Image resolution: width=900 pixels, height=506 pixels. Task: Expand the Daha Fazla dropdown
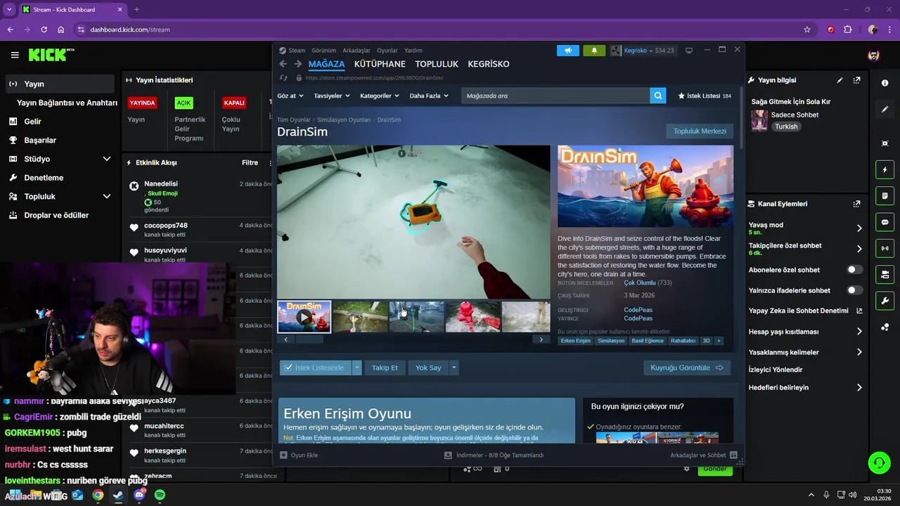click(x=429, y=96)
